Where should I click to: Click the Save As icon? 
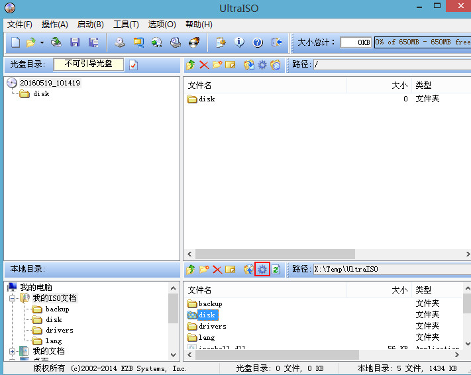pyautogui.click(x=93, y=42)
